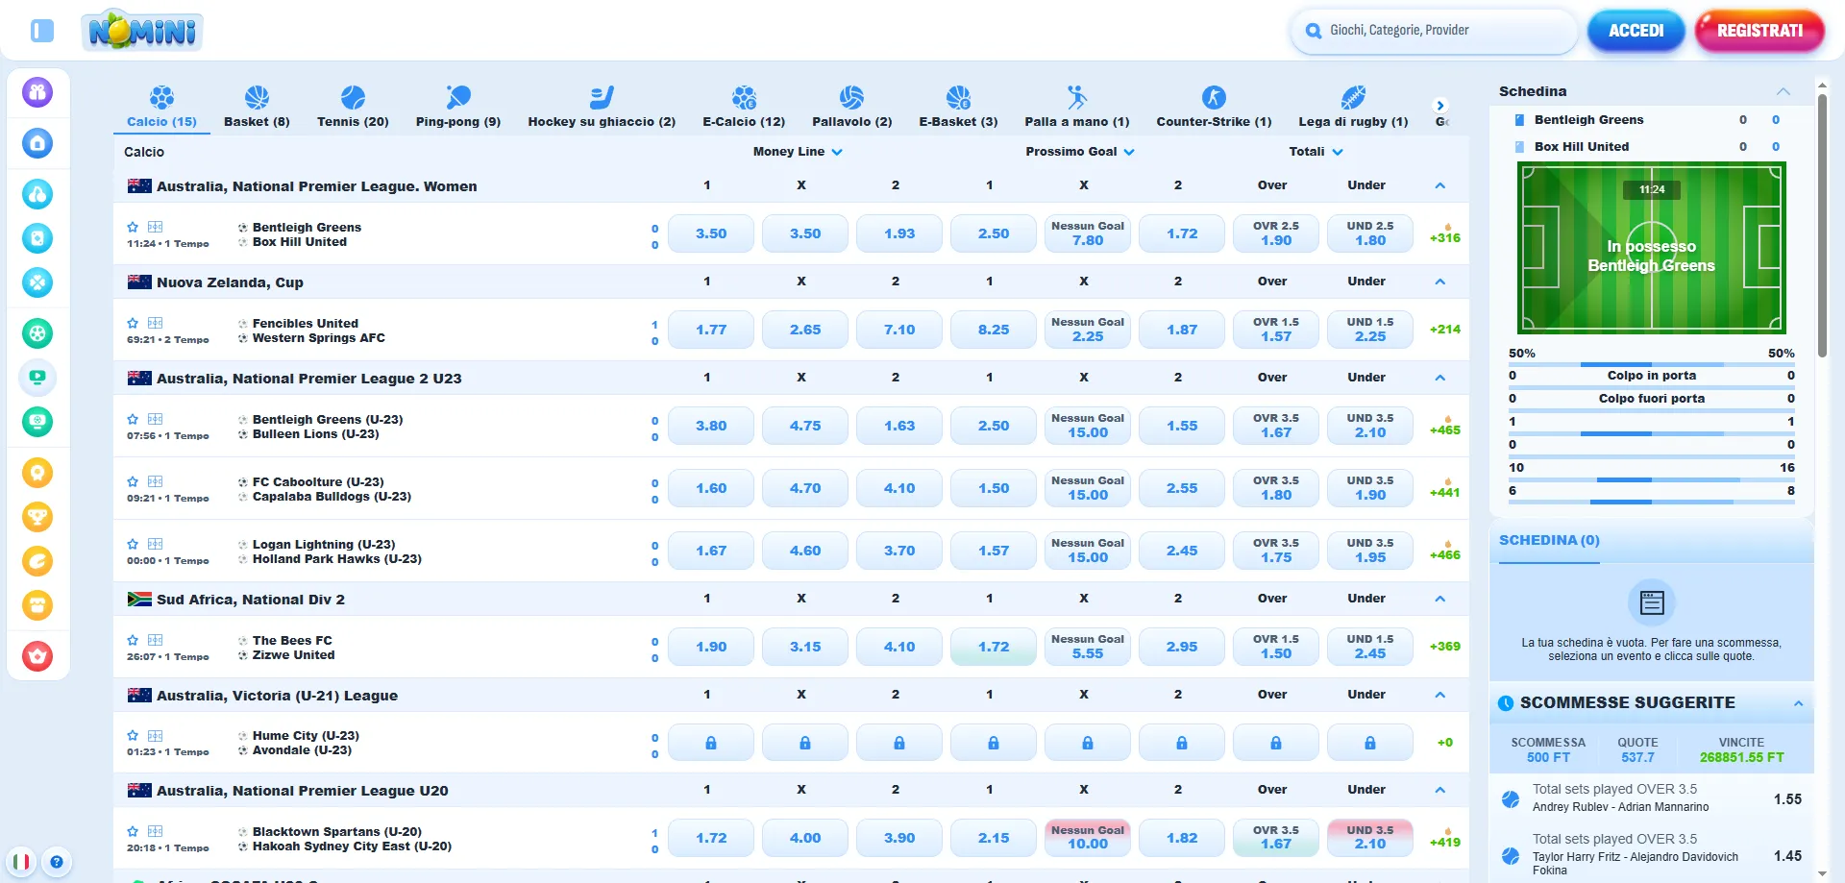Viewport: 1845px width, 883px height.
Task: Click the 50% possession bar in match tracker
Action: coord(1652,364)
